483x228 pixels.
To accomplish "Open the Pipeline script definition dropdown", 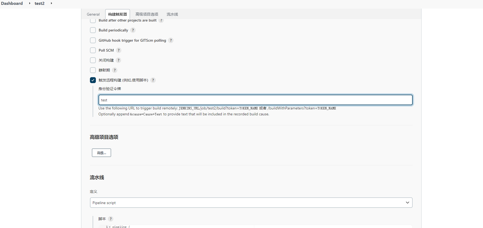I will (x=251, y=203).
